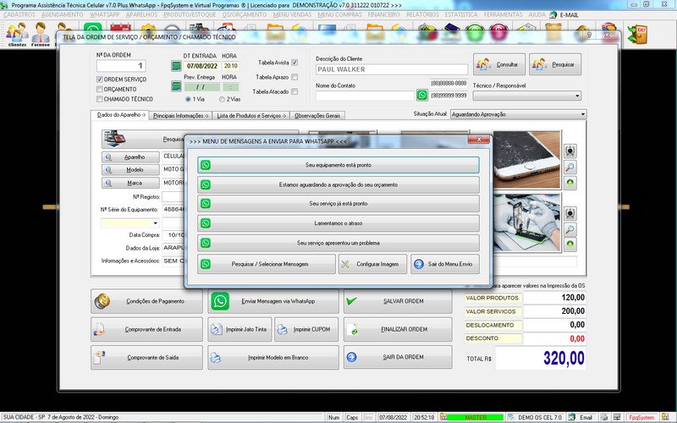Click the Nº DA ORDEM input field
The image size is (677, 423).
122,65
